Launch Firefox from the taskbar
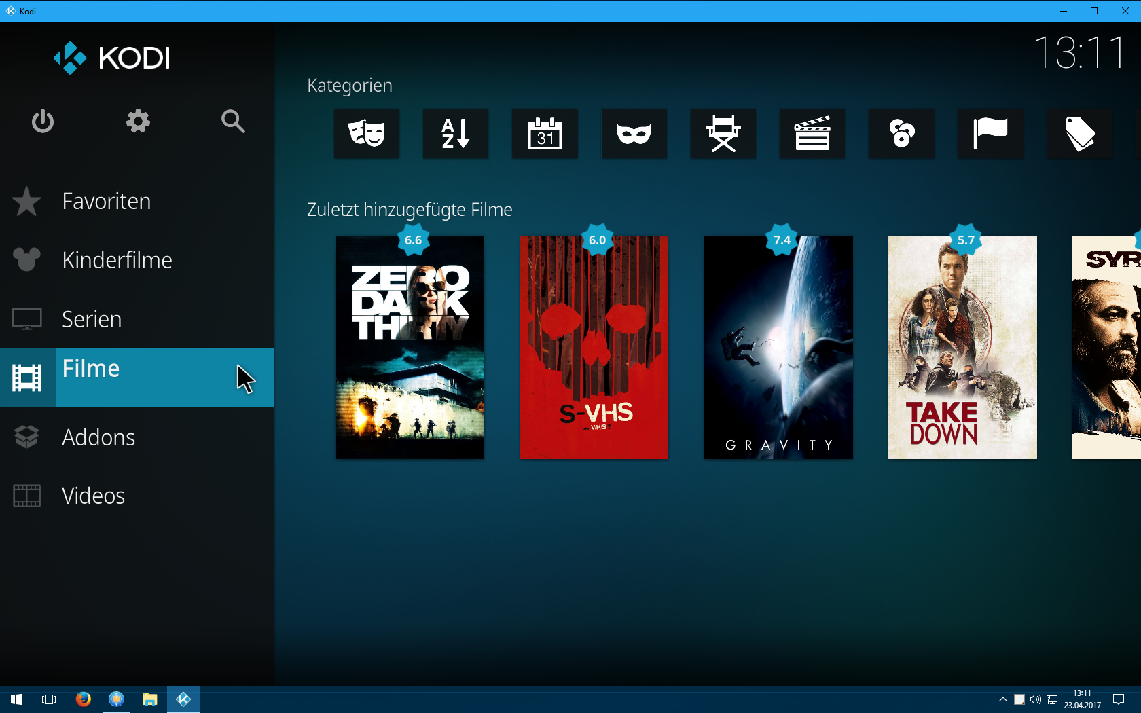This screenshot has width=1141, height=713. 83,699
